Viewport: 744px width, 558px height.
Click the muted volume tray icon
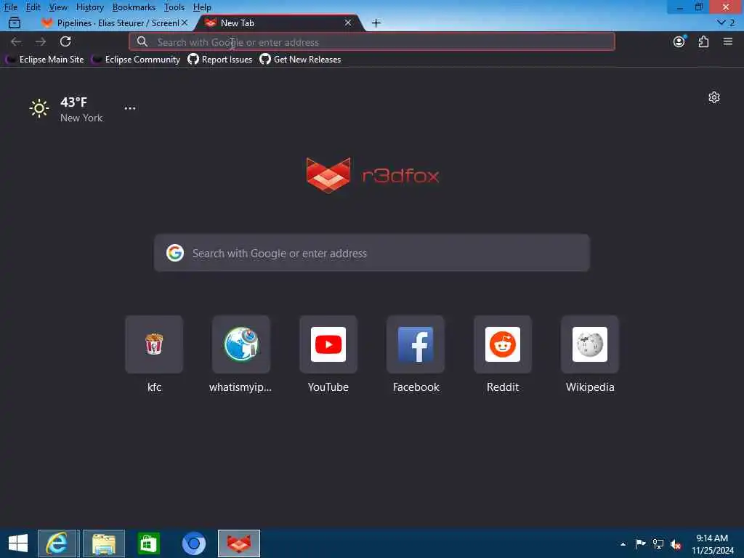pyautogui.click(x=676, y=544)
